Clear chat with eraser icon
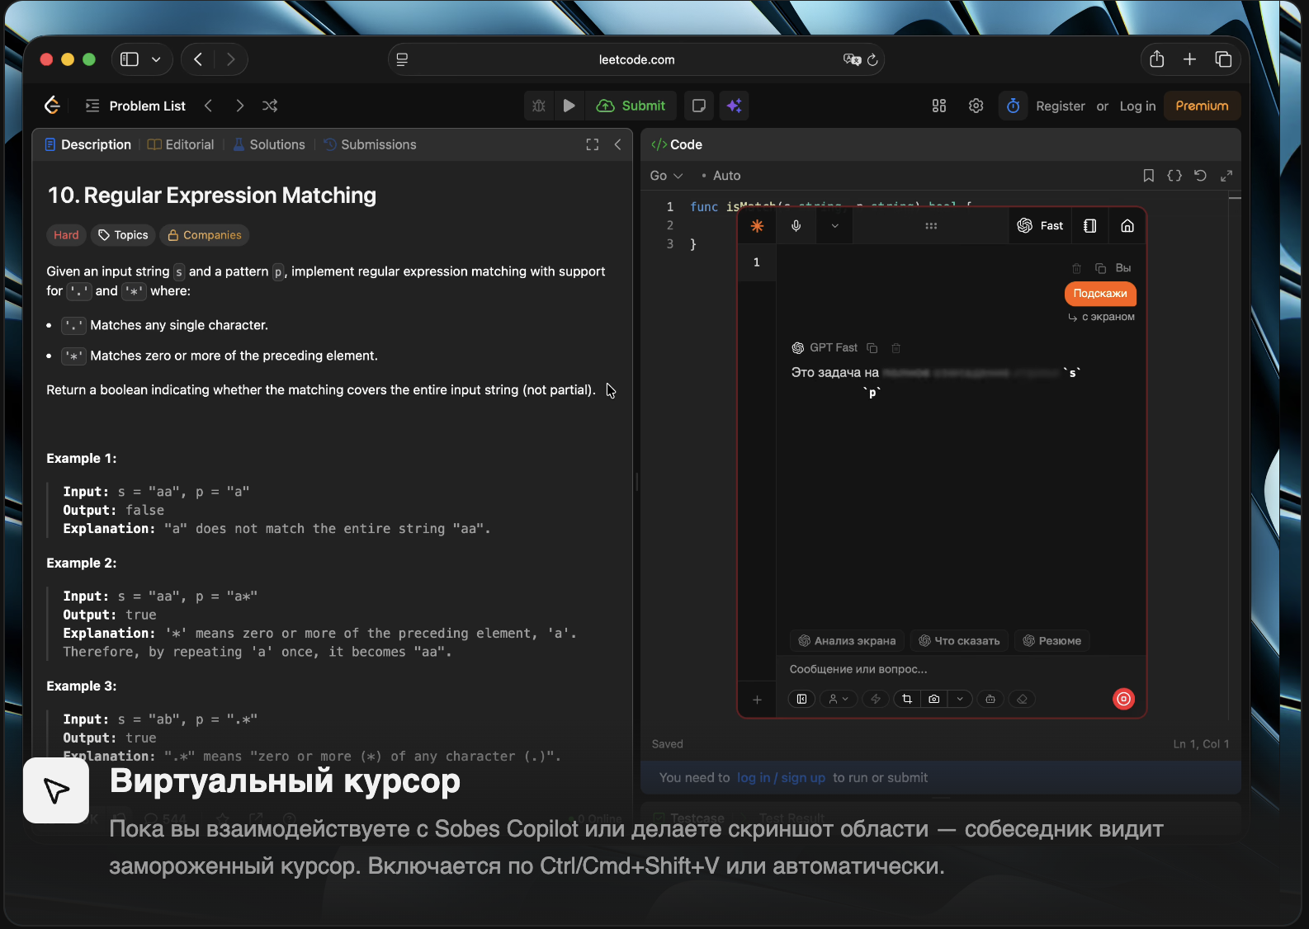Viewport: 1309px width, 929px height. pos(1022,699)
